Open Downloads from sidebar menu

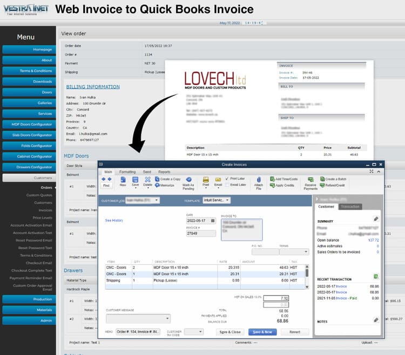[x=29, y=81]
